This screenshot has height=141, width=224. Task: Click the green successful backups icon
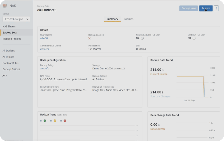click(45, 121)
